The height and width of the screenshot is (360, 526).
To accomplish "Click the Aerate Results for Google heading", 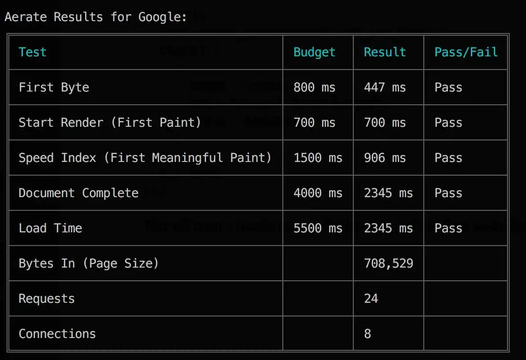I will [x=96, y=17].
